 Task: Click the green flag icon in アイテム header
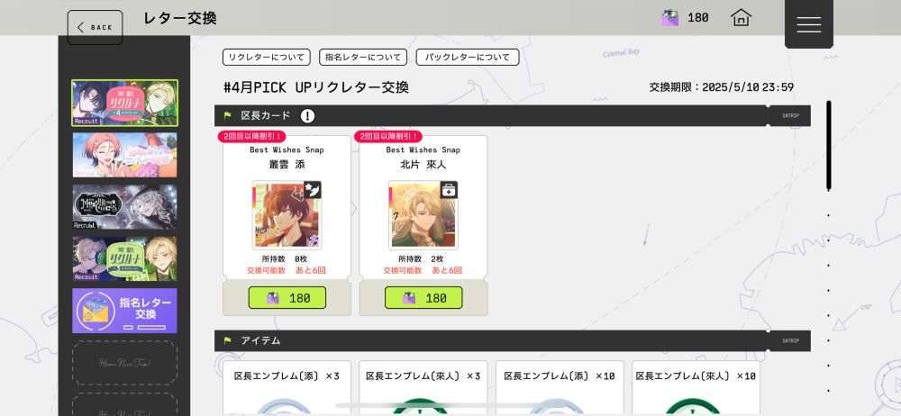[x=228, y=340]
